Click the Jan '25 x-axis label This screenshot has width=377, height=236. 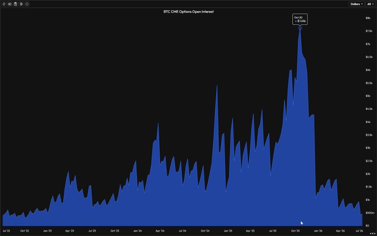(228, 231)
